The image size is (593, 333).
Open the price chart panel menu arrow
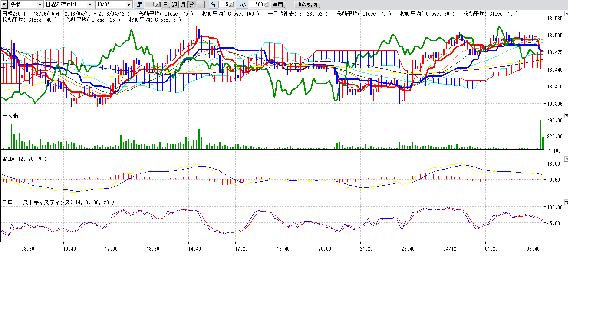[566, 13]
